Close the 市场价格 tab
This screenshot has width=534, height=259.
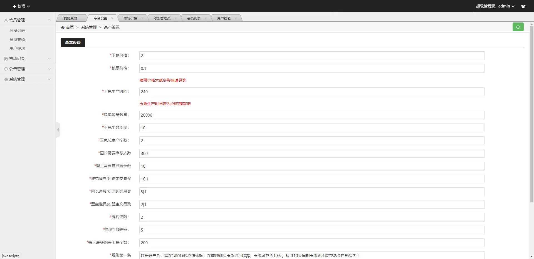click(x=142, y=18)
